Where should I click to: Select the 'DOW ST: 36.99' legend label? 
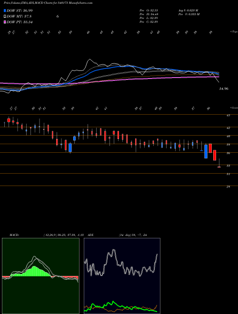pos(20,10)
